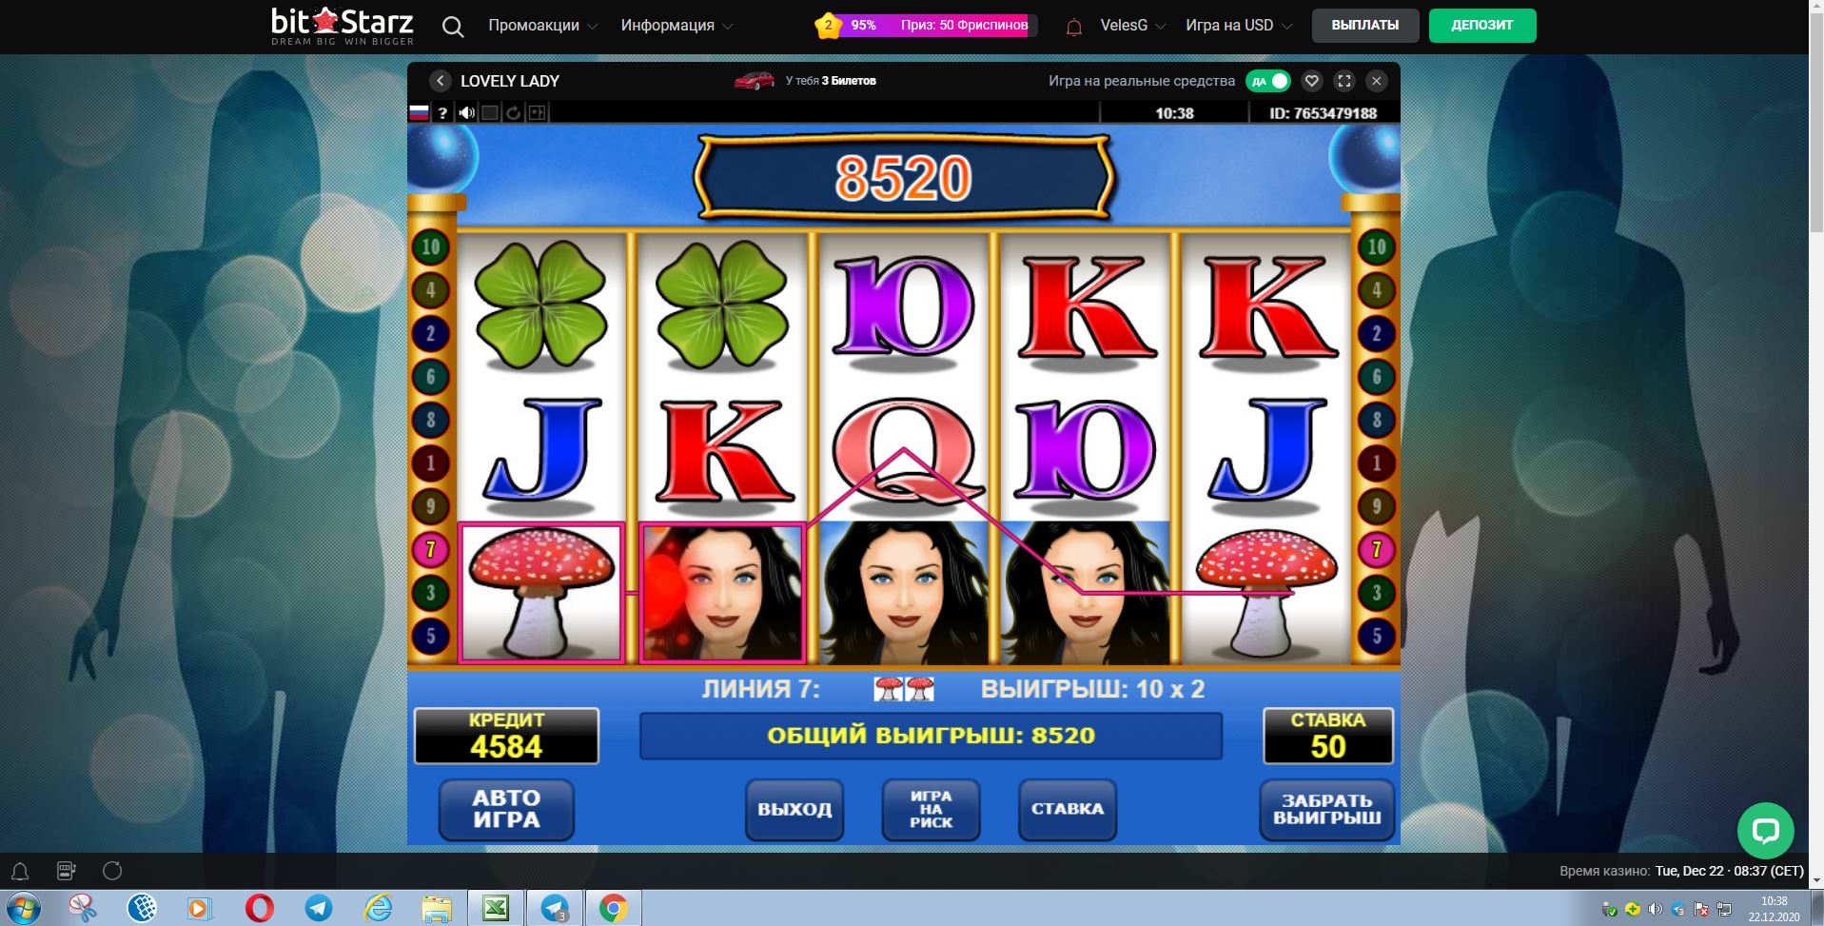Open the search magnifier in the header
The width and height of the screenshot is (1824, 926).
point(453,27)
